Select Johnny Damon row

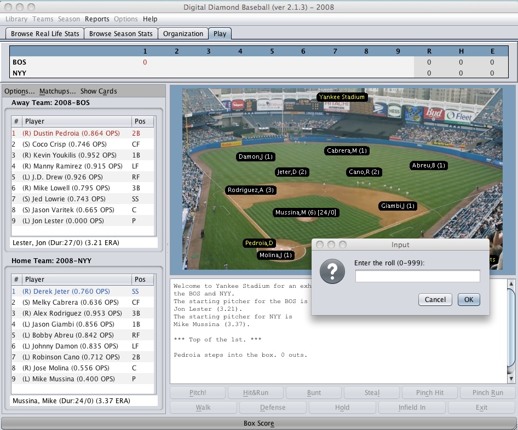click(x=83, y=346)
